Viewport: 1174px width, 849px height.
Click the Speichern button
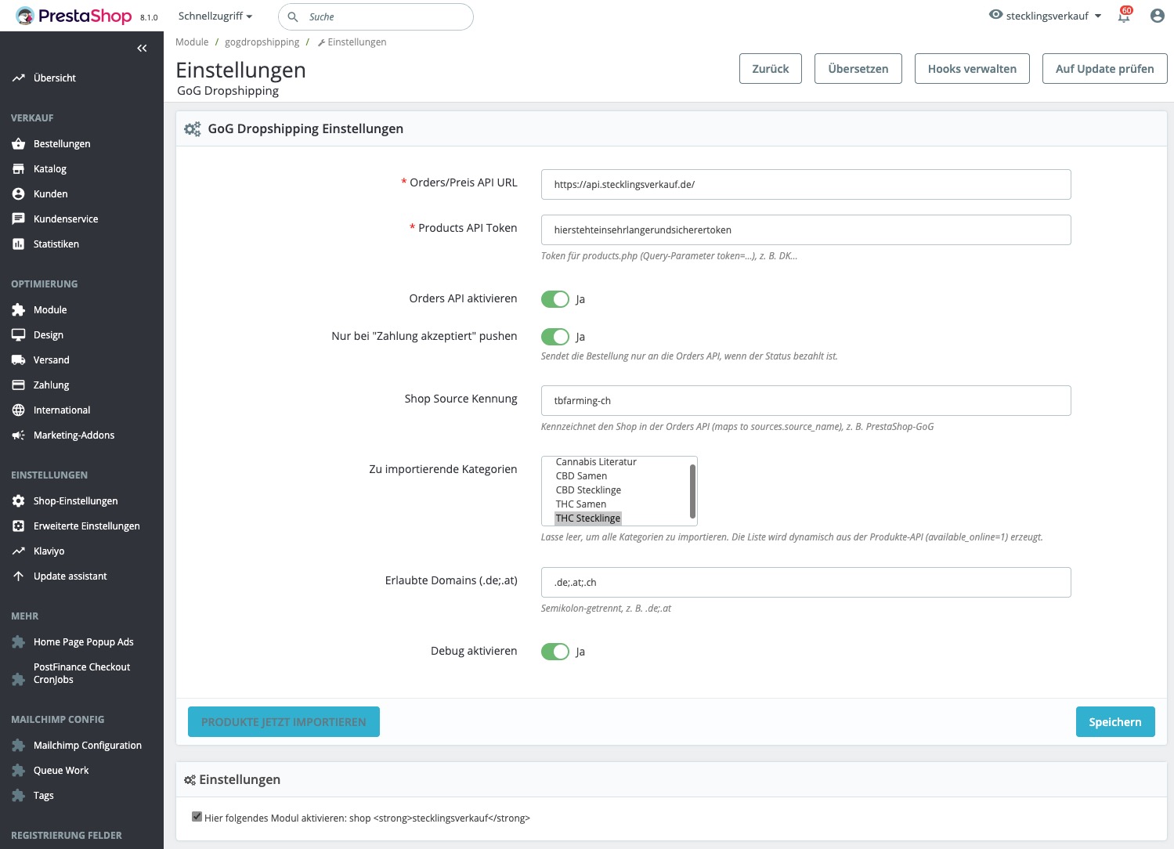(1115, 721)
